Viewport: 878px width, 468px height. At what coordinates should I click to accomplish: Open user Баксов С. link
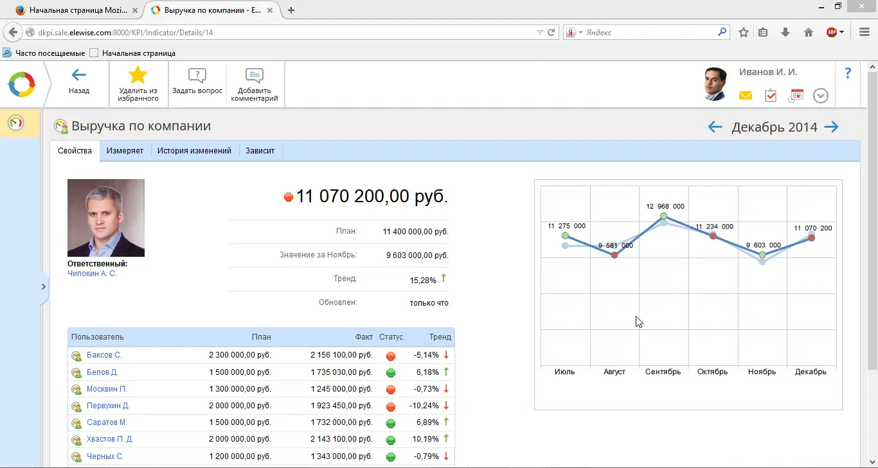(104, 355)
